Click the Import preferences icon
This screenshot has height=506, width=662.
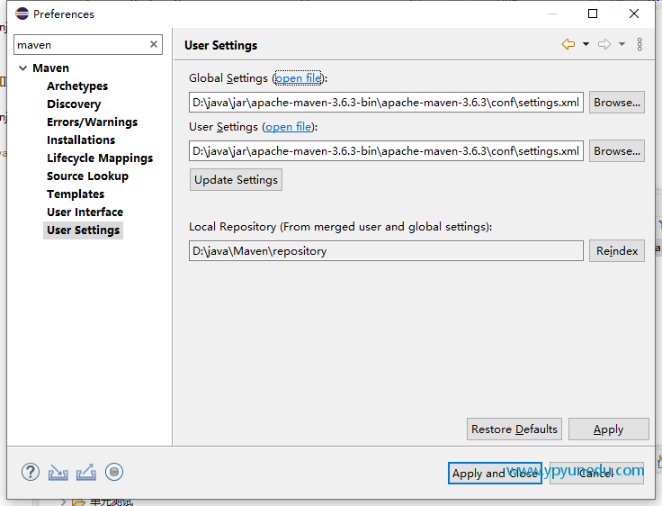coord(58,472)
